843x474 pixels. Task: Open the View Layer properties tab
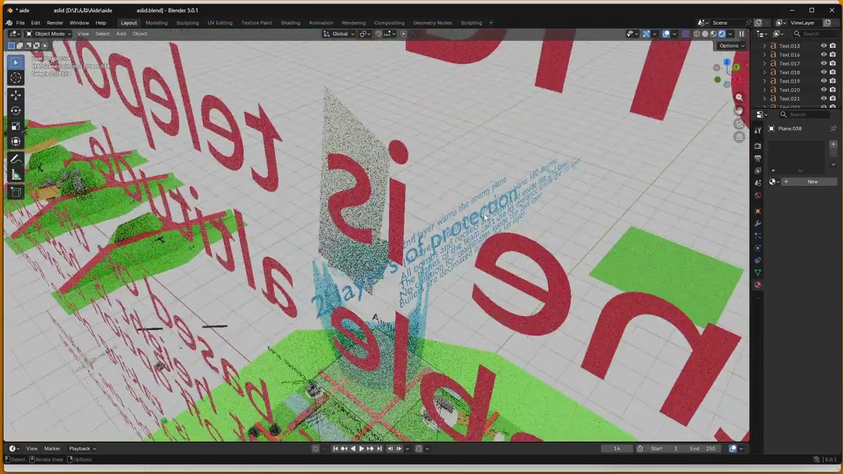tap(758, 171)
